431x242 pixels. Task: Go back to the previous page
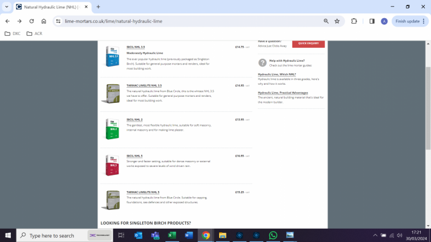(x=7, y=21)
